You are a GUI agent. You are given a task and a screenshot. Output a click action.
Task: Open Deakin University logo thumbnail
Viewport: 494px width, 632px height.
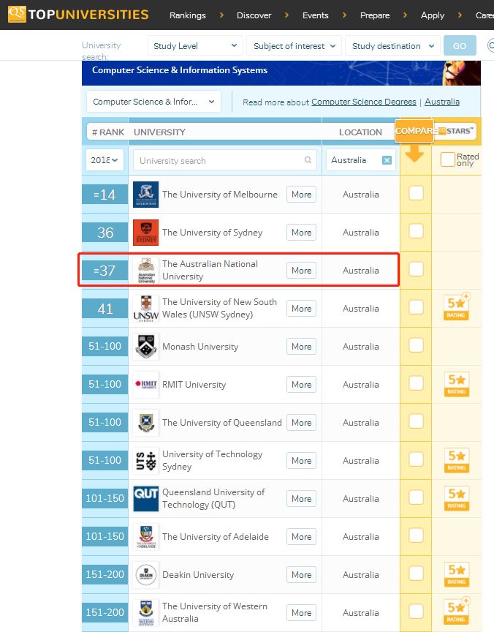[145, 575]
